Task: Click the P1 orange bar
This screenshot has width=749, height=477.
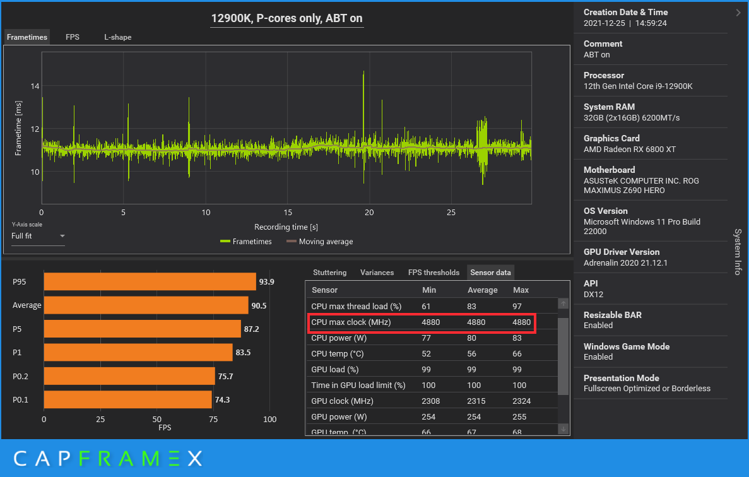Action: [x=138, y=352]
